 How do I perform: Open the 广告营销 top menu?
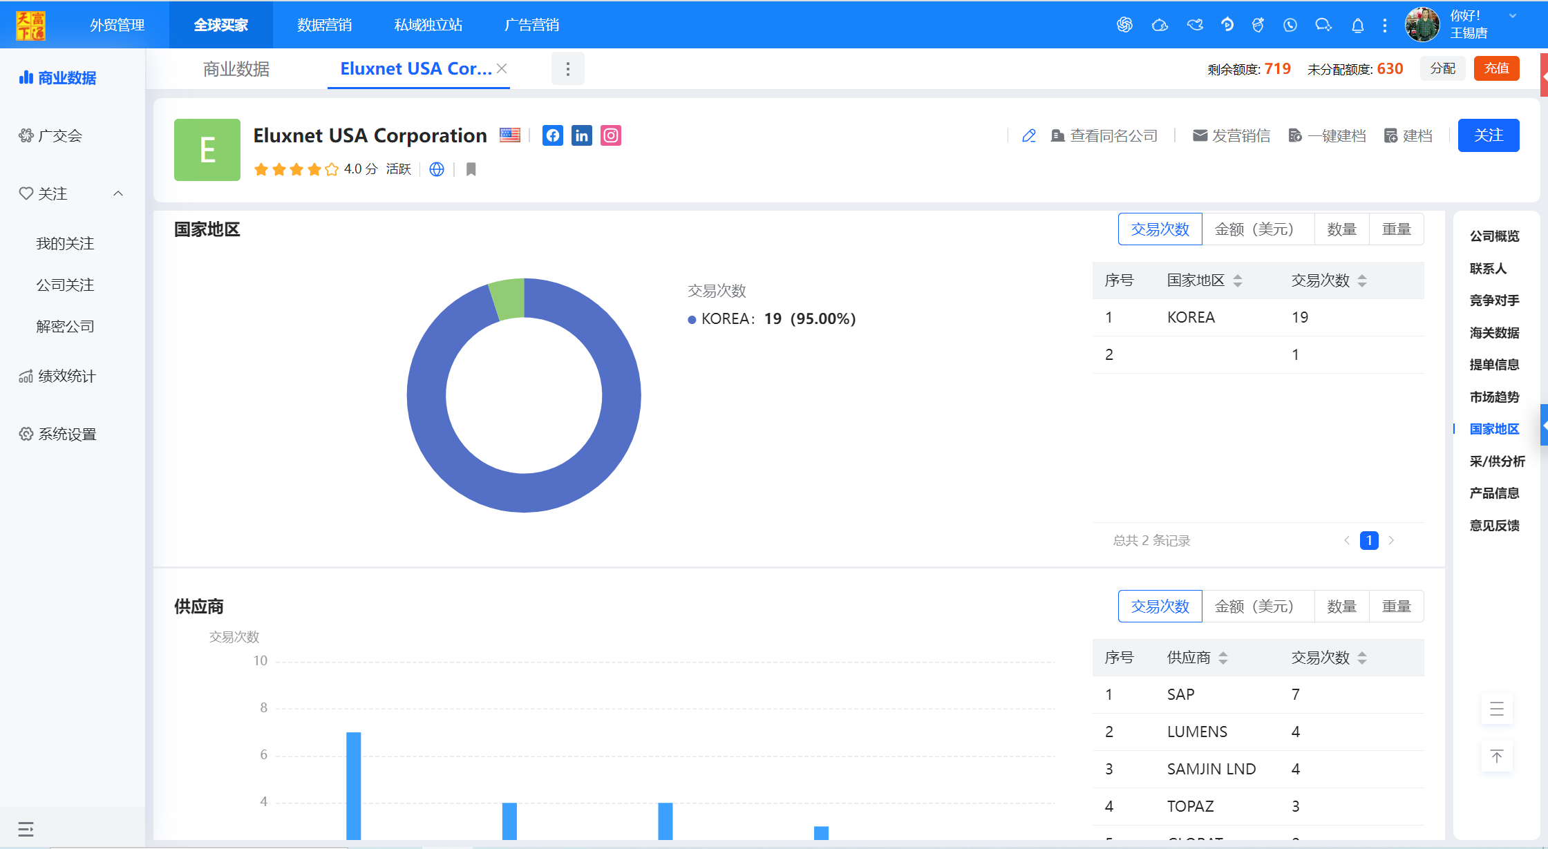click(x=532, y=25)
